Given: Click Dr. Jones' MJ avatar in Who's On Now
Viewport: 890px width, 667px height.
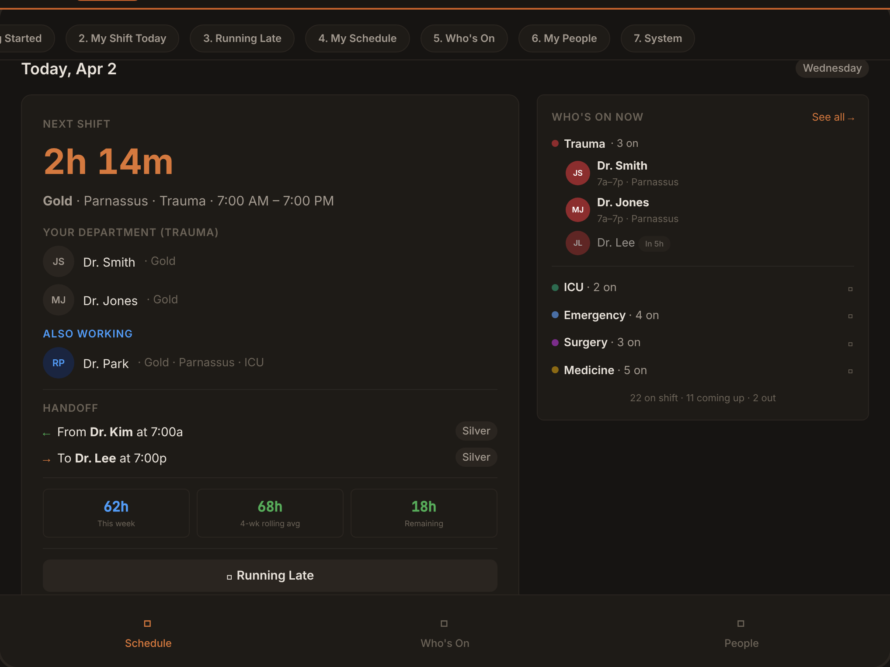Looking at the screenshot, I should tap(577, 210).
